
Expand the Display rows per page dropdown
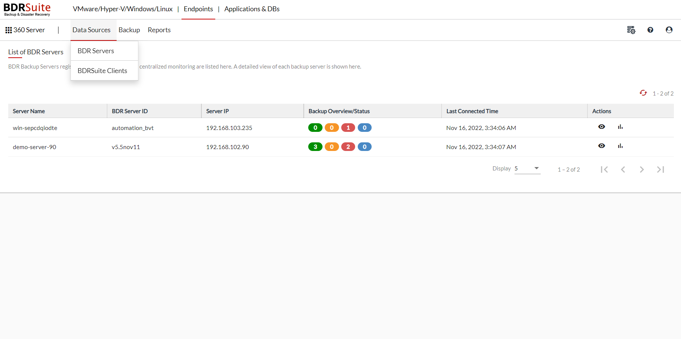coord(527,169)
